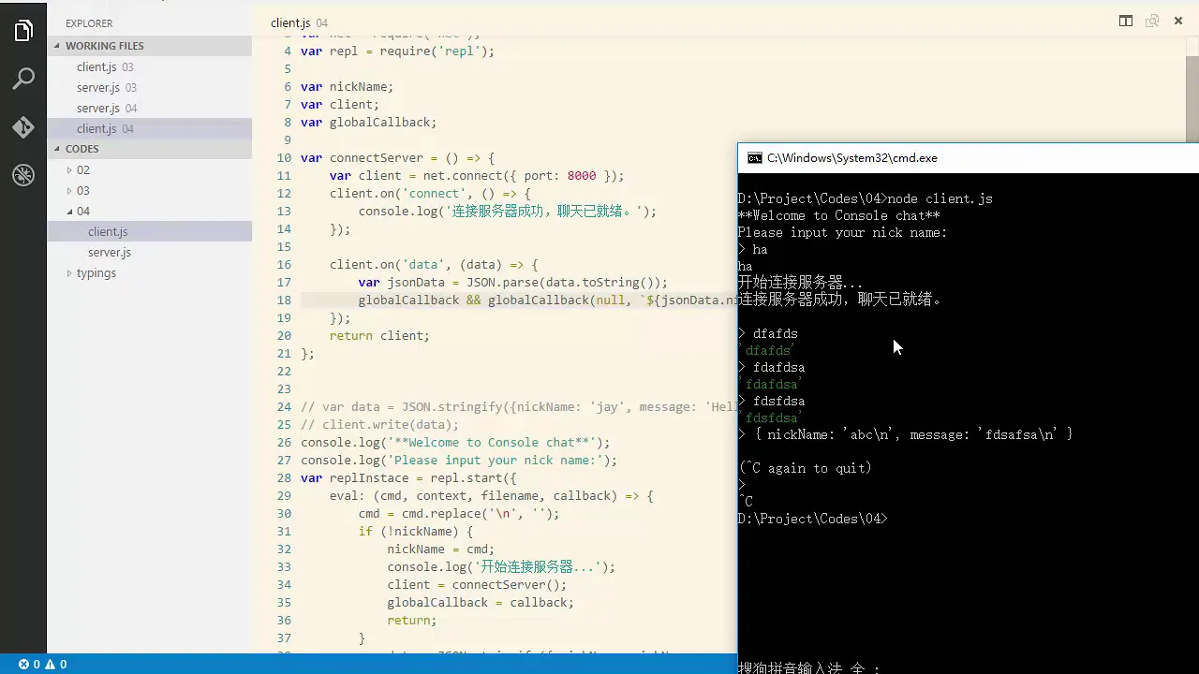Close the client.js editor with X icon
The height and width of the screenshot is (674, 1199).
(1178, 22)
